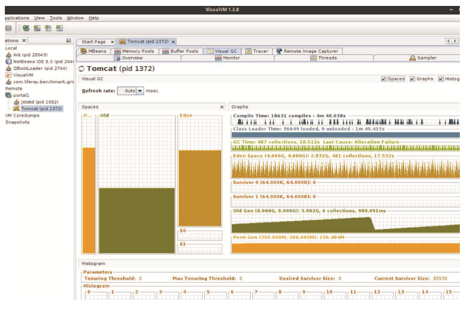
Task: Open the Help menu
Action: [94, 18]
